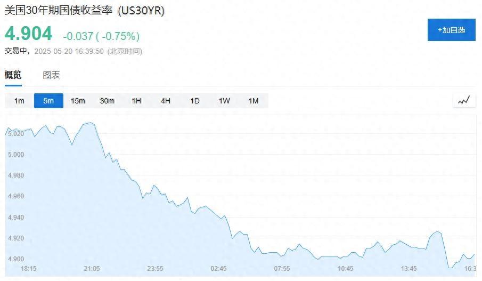Set chart interval to 1H
This screenshot has width=482, height=281.
[x=136, y=101]
